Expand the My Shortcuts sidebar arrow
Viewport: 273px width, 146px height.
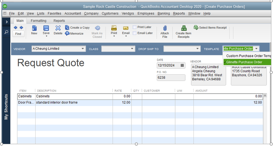pos(7,22)
